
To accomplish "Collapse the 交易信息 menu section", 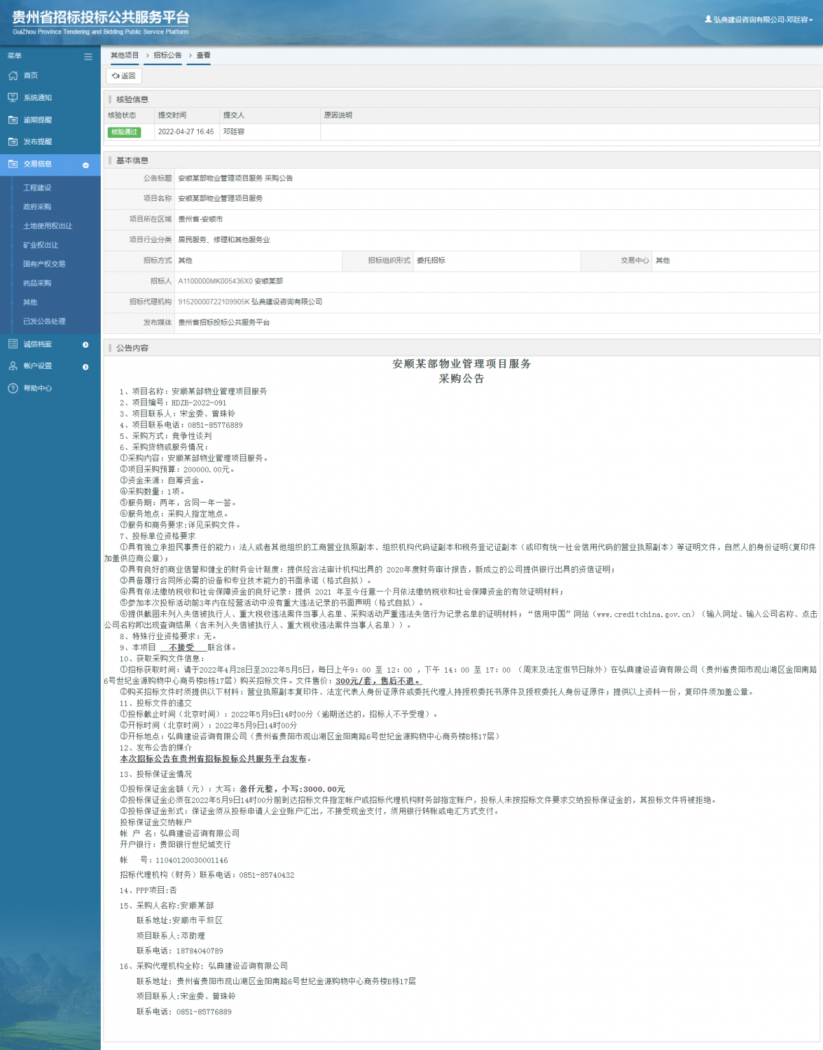I will 86,165.
